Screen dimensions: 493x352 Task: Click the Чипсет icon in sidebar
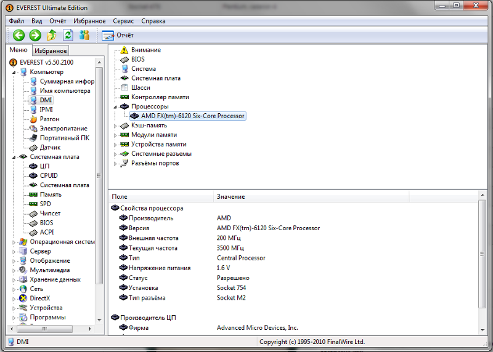pos(33,214)
